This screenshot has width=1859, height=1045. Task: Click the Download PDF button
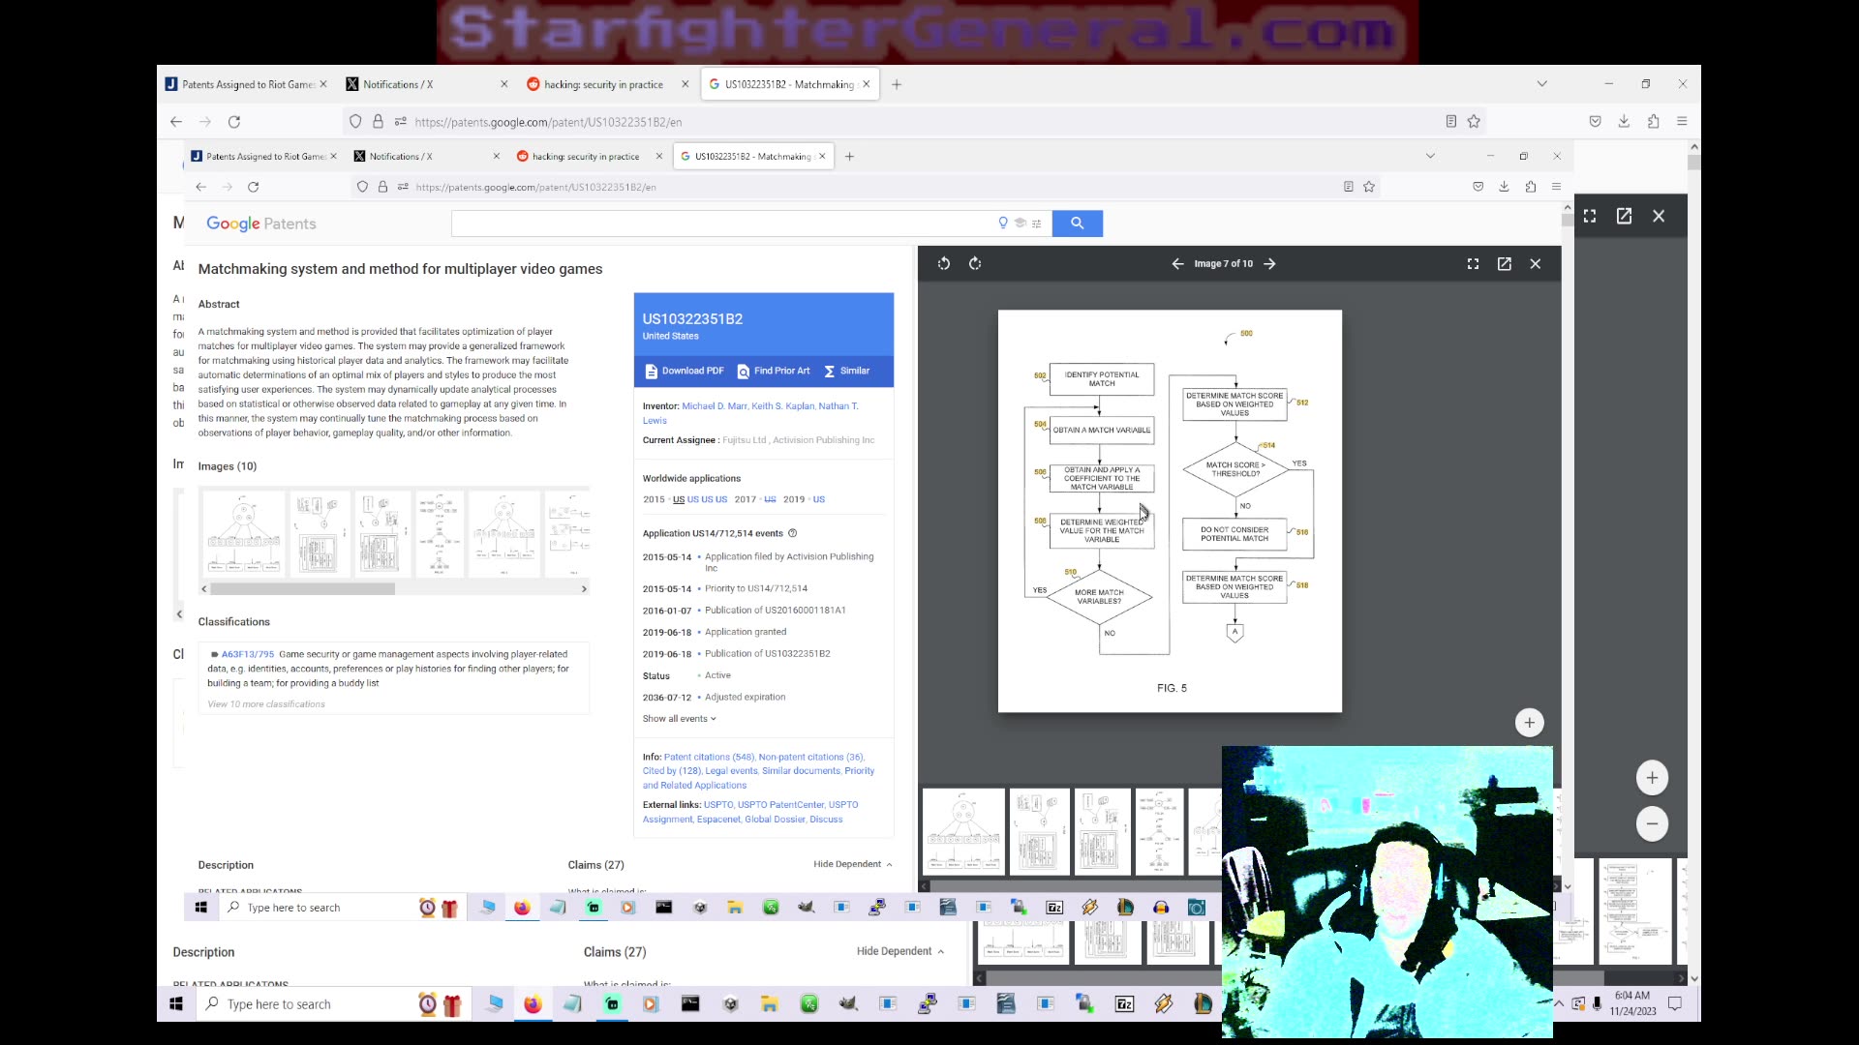pos(685,371)
